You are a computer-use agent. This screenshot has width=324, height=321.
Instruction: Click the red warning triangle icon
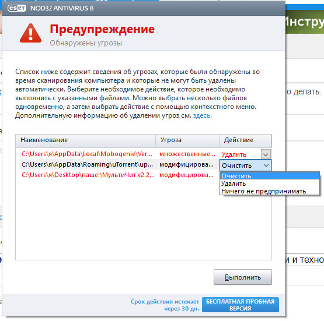click(30, 33)
